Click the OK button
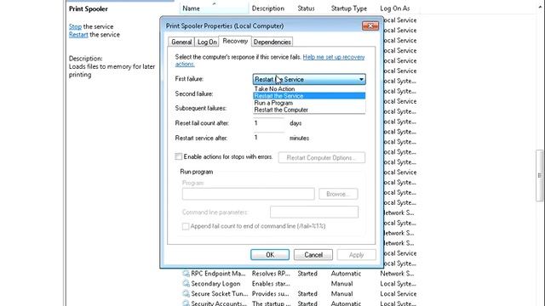This screenshot has height=306, width=545. pos(270,255)
